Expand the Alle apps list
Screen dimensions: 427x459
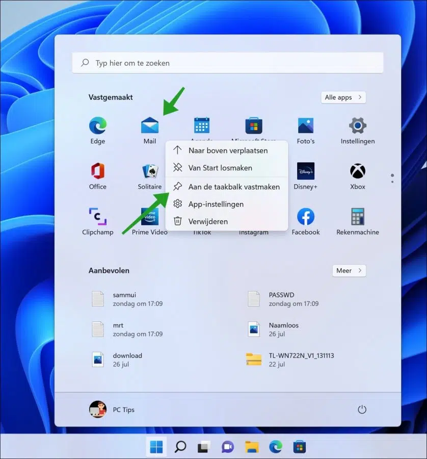click(x=343, y=97)
